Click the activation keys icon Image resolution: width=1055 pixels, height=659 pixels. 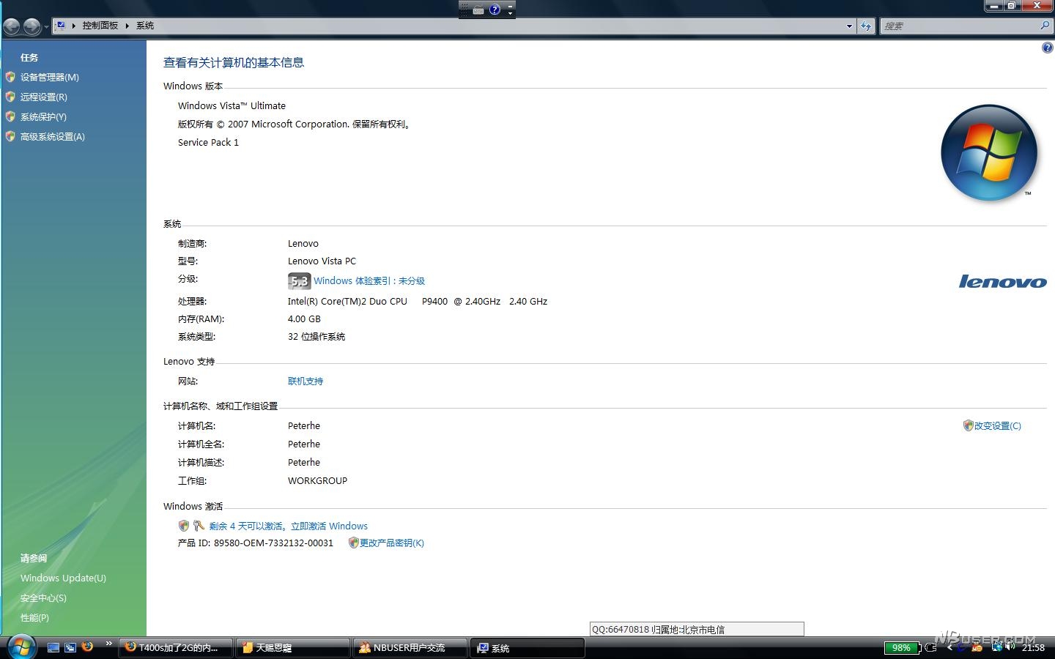(x=199, y=526)
